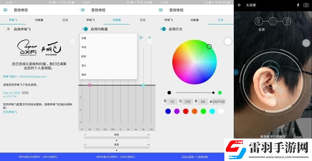Click the hex color field 0AFF40
Image resolution: width=312 pixels, height=161 pixels.
pyautogui.click(x=218, y=102)
